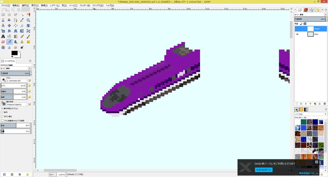The image size is (328, 177).
Task: Select the Text tool
Action: click(x=3, y=36)
